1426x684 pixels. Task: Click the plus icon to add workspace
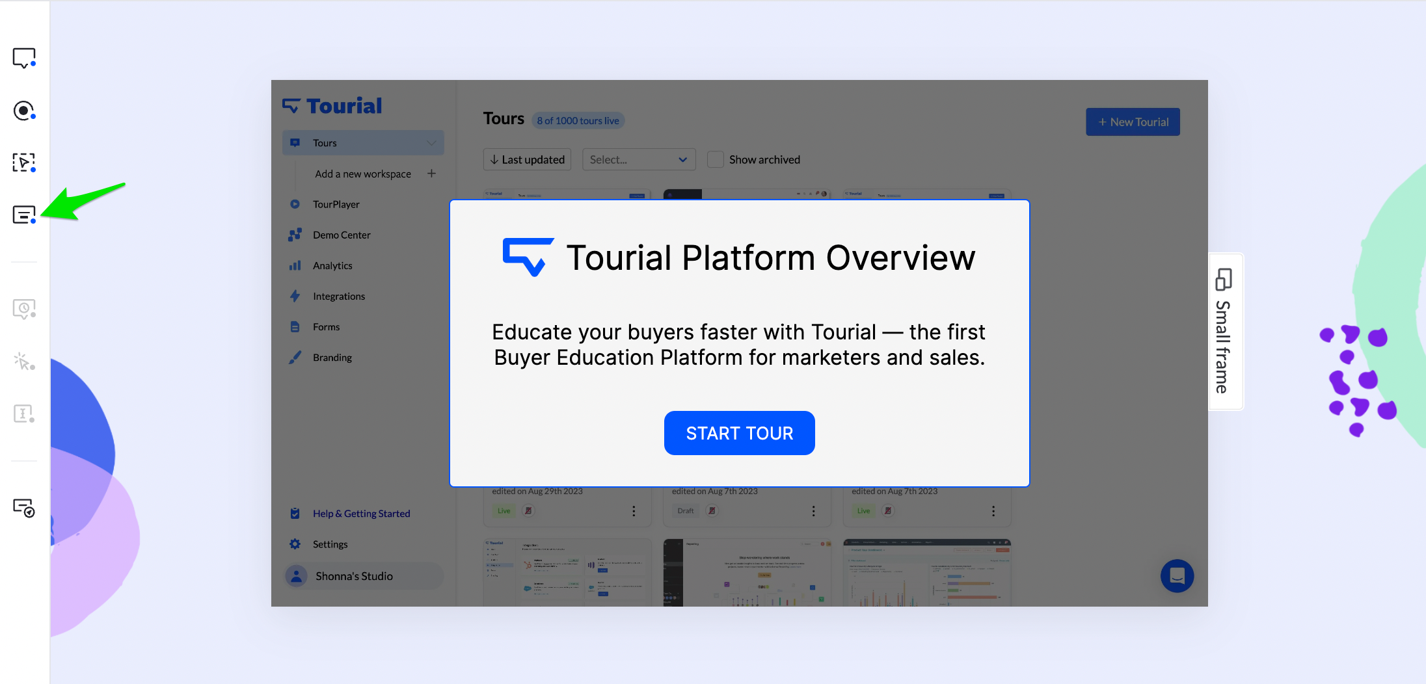click(431, 174)
